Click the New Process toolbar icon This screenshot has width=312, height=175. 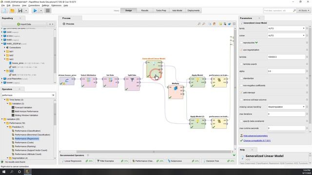tap(4, 11)
